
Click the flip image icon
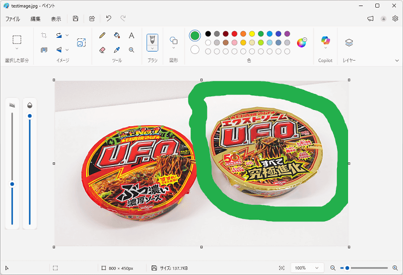59,49
